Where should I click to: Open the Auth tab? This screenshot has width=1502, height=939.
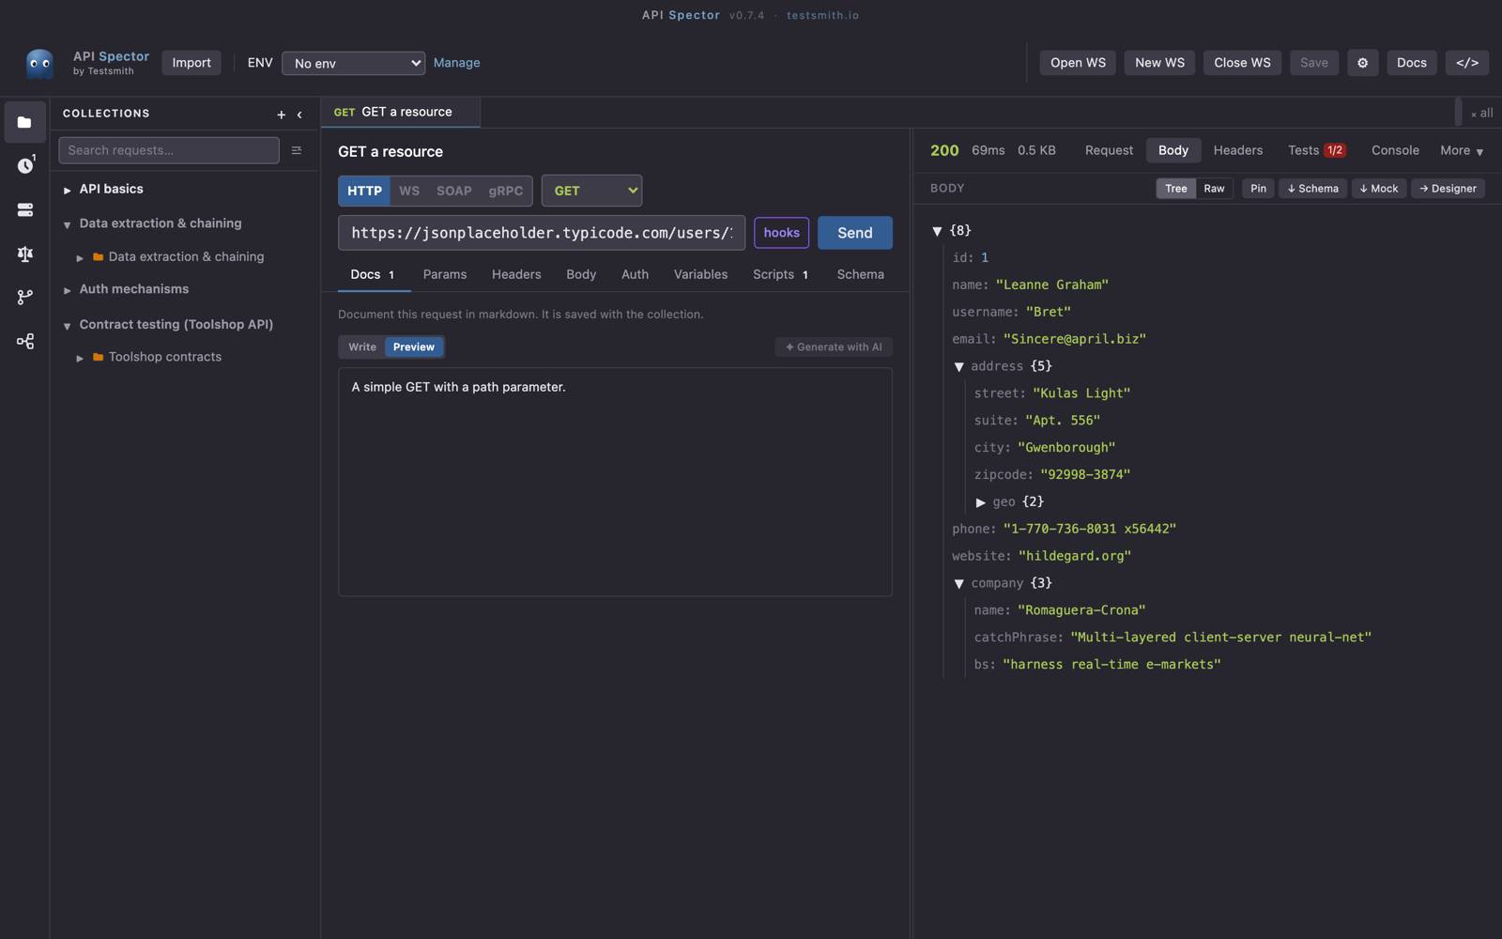[635, 274]
